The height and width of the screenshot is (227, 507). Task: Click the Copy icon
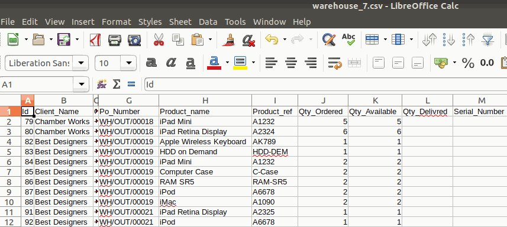(x=178, y=40)
